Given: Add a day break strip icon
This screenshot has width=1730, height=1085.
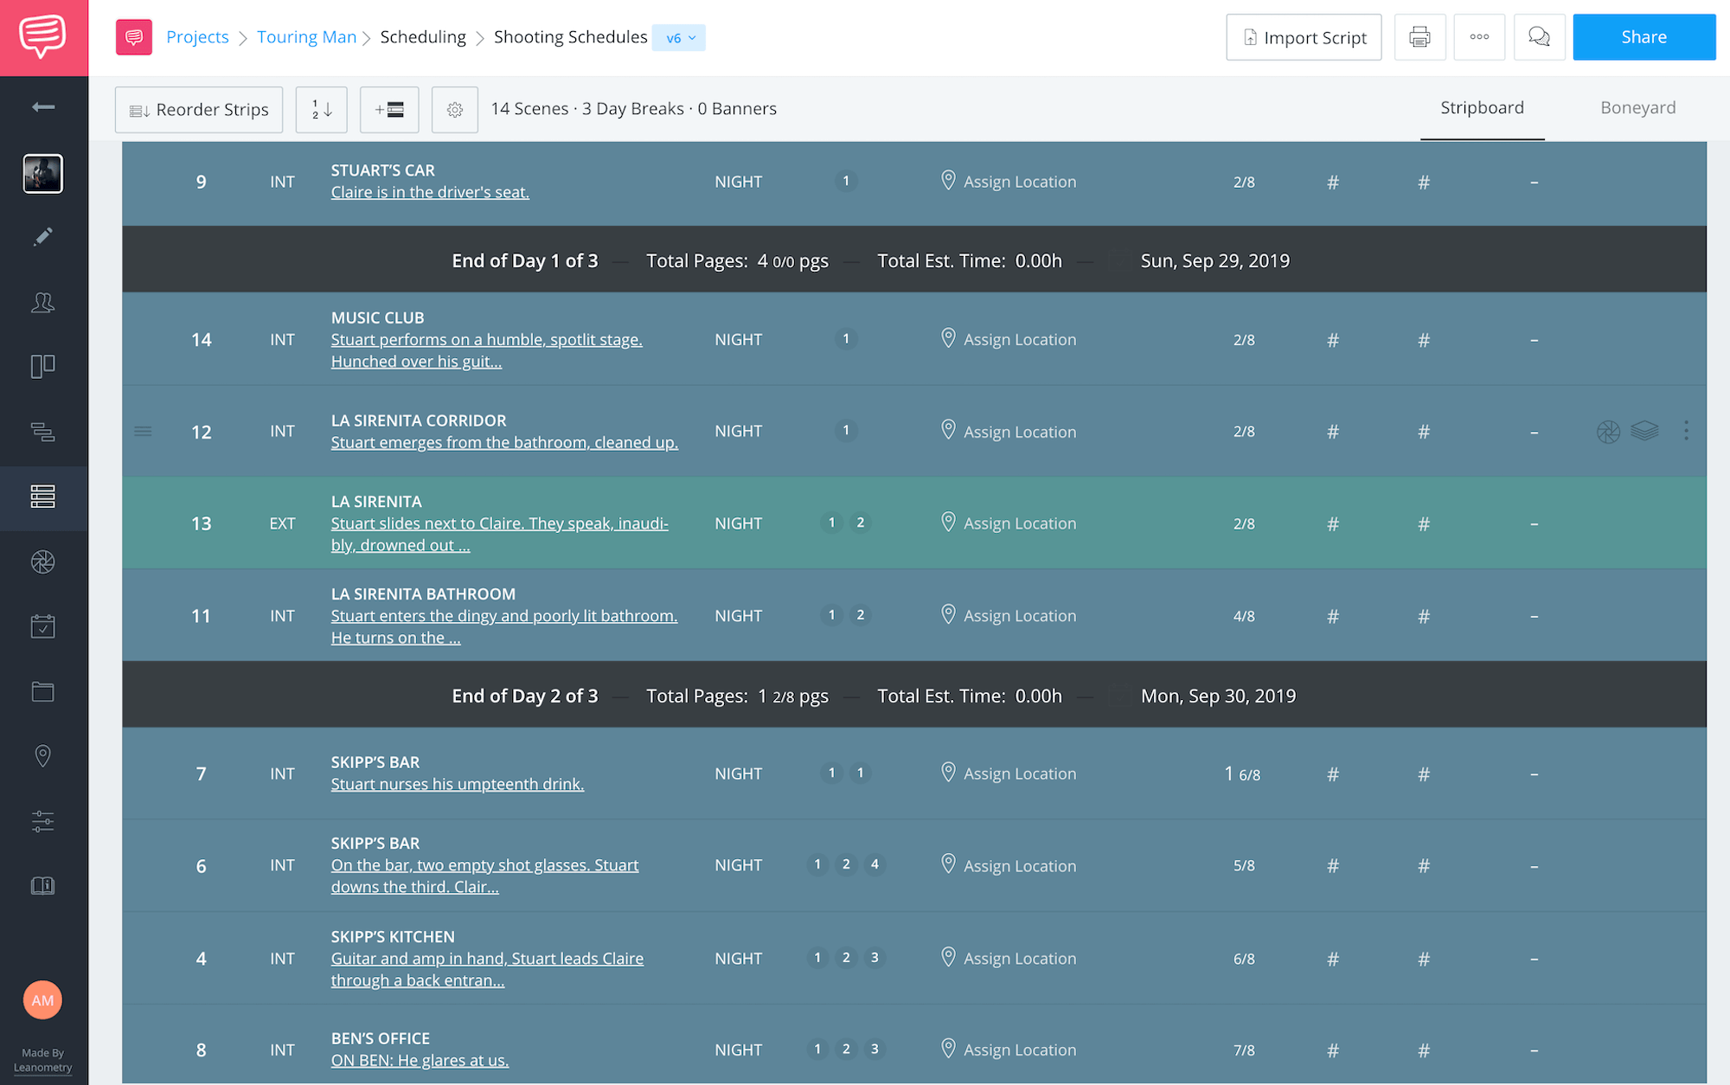Looking at the screenshot, I should click(x=389, y=110).
